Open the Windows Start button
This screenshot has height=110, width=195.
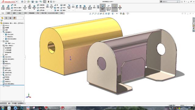[2, 108]
